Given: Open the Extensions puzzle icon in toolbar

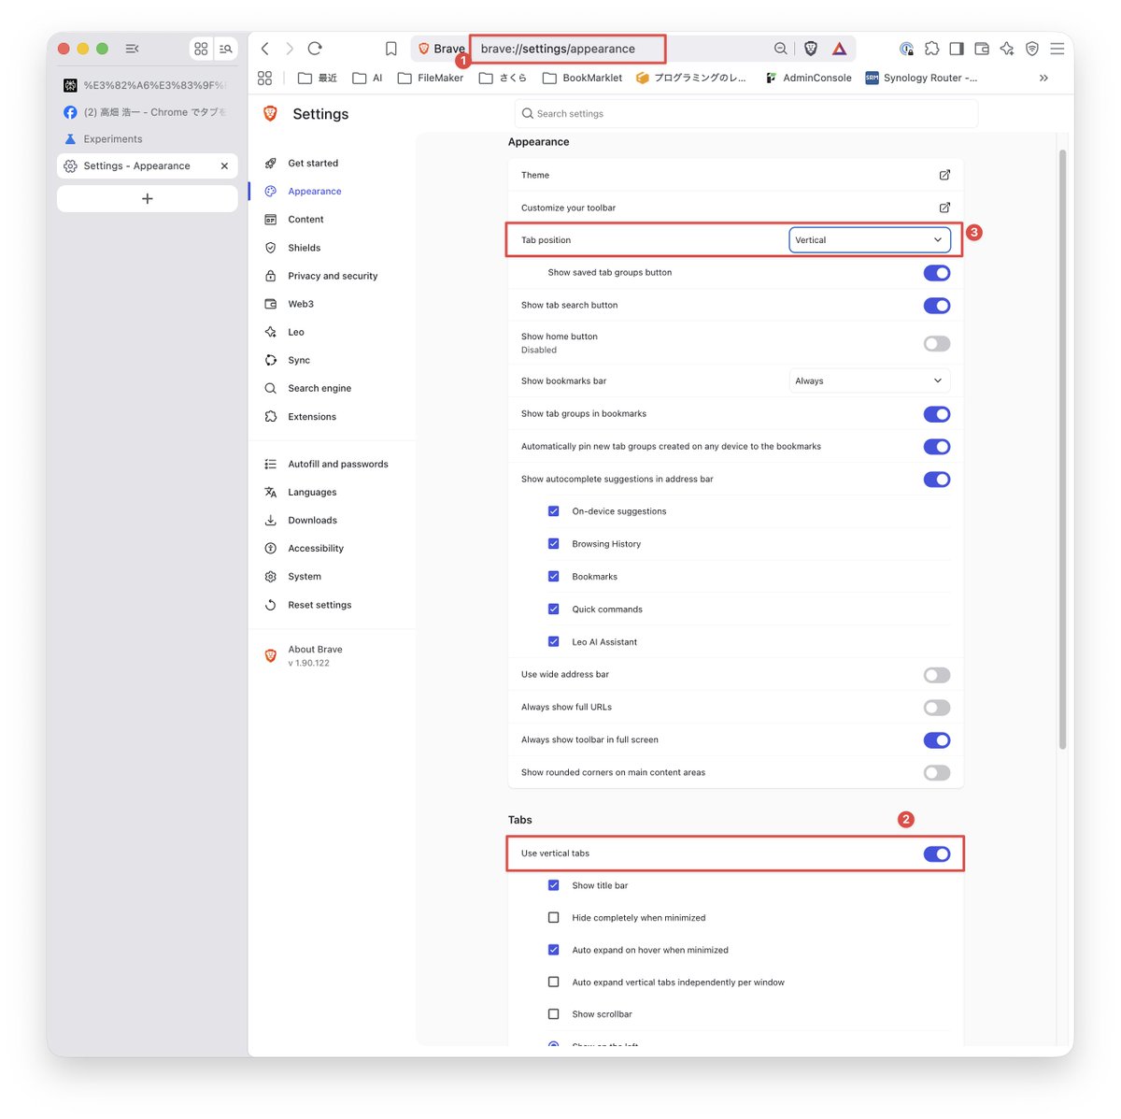Looking at the screenshot, I should (932, 49).
